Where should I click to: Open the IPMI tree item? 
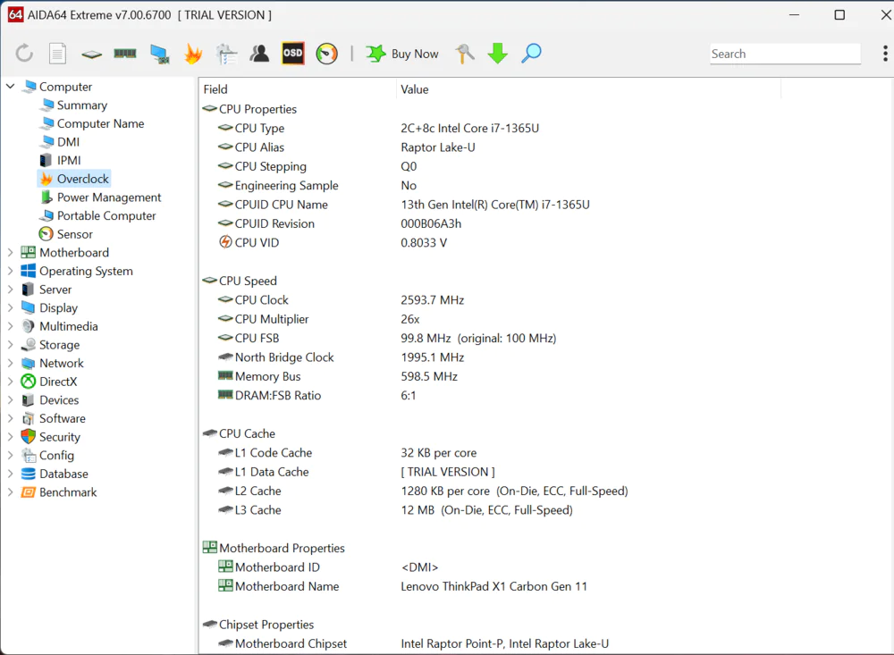click(x=61, y=160)
